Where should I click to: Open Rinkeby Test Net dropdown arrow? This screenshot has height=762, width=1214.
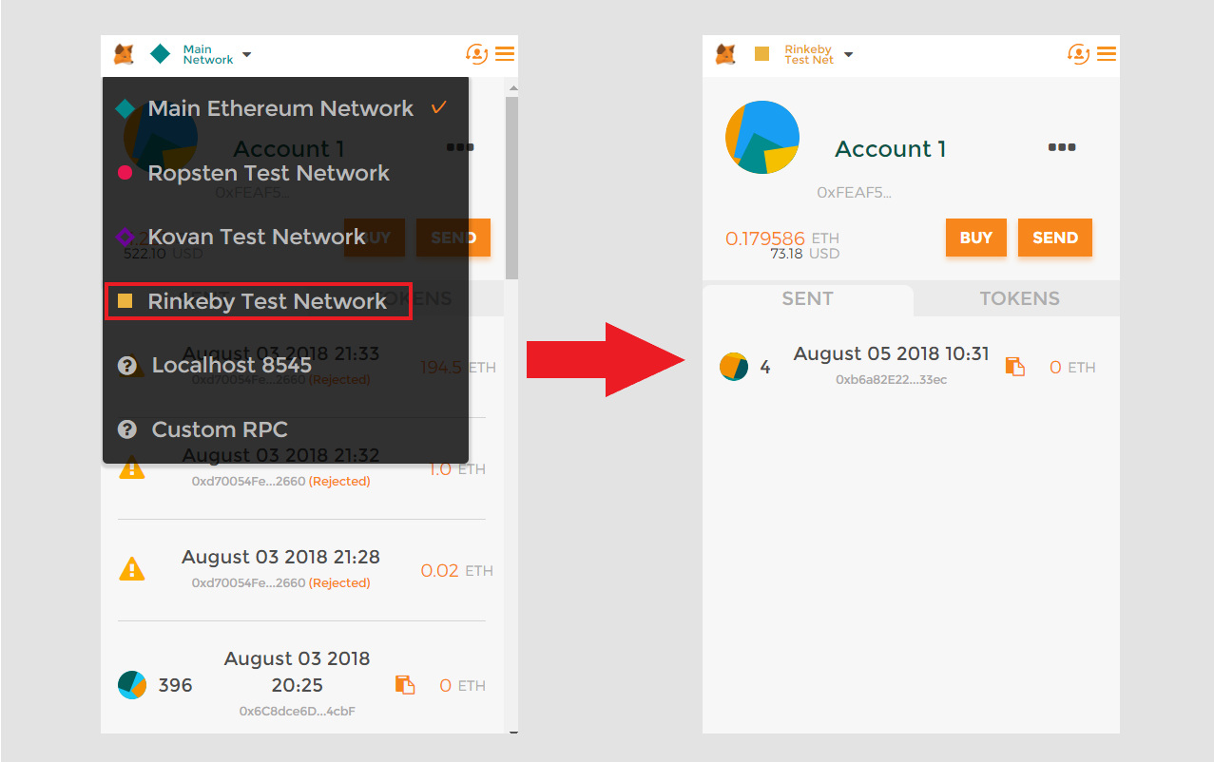pos(848,55)
